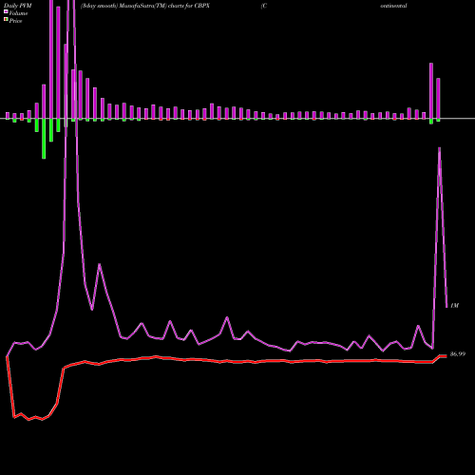Image resolution: width=475 pixels, height=475 pixels.
Task: Click the 'Volume' legend label
Action: click(x=18, y=13)
